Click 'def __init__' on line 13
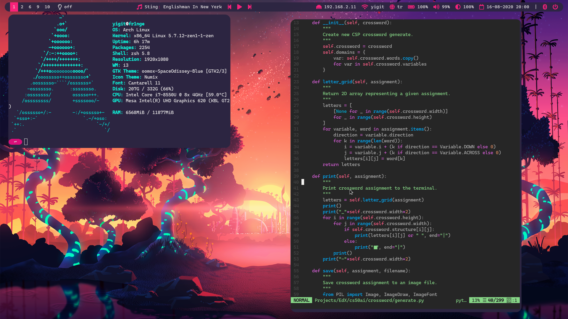Screen dimensions: 568x319 [328, 22]
